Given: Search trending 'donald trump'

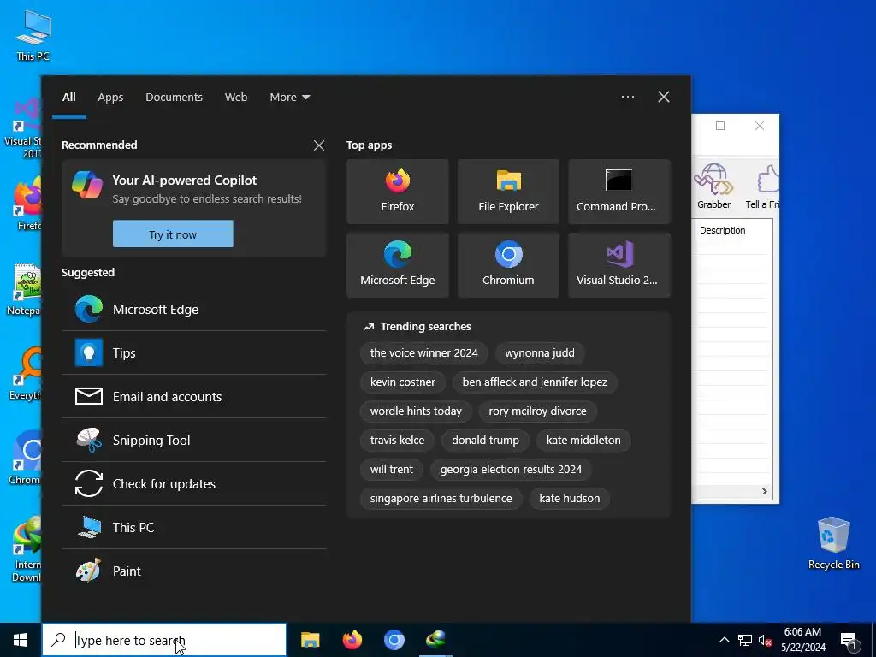Looking at the screenshot, I should pos(485,441).
